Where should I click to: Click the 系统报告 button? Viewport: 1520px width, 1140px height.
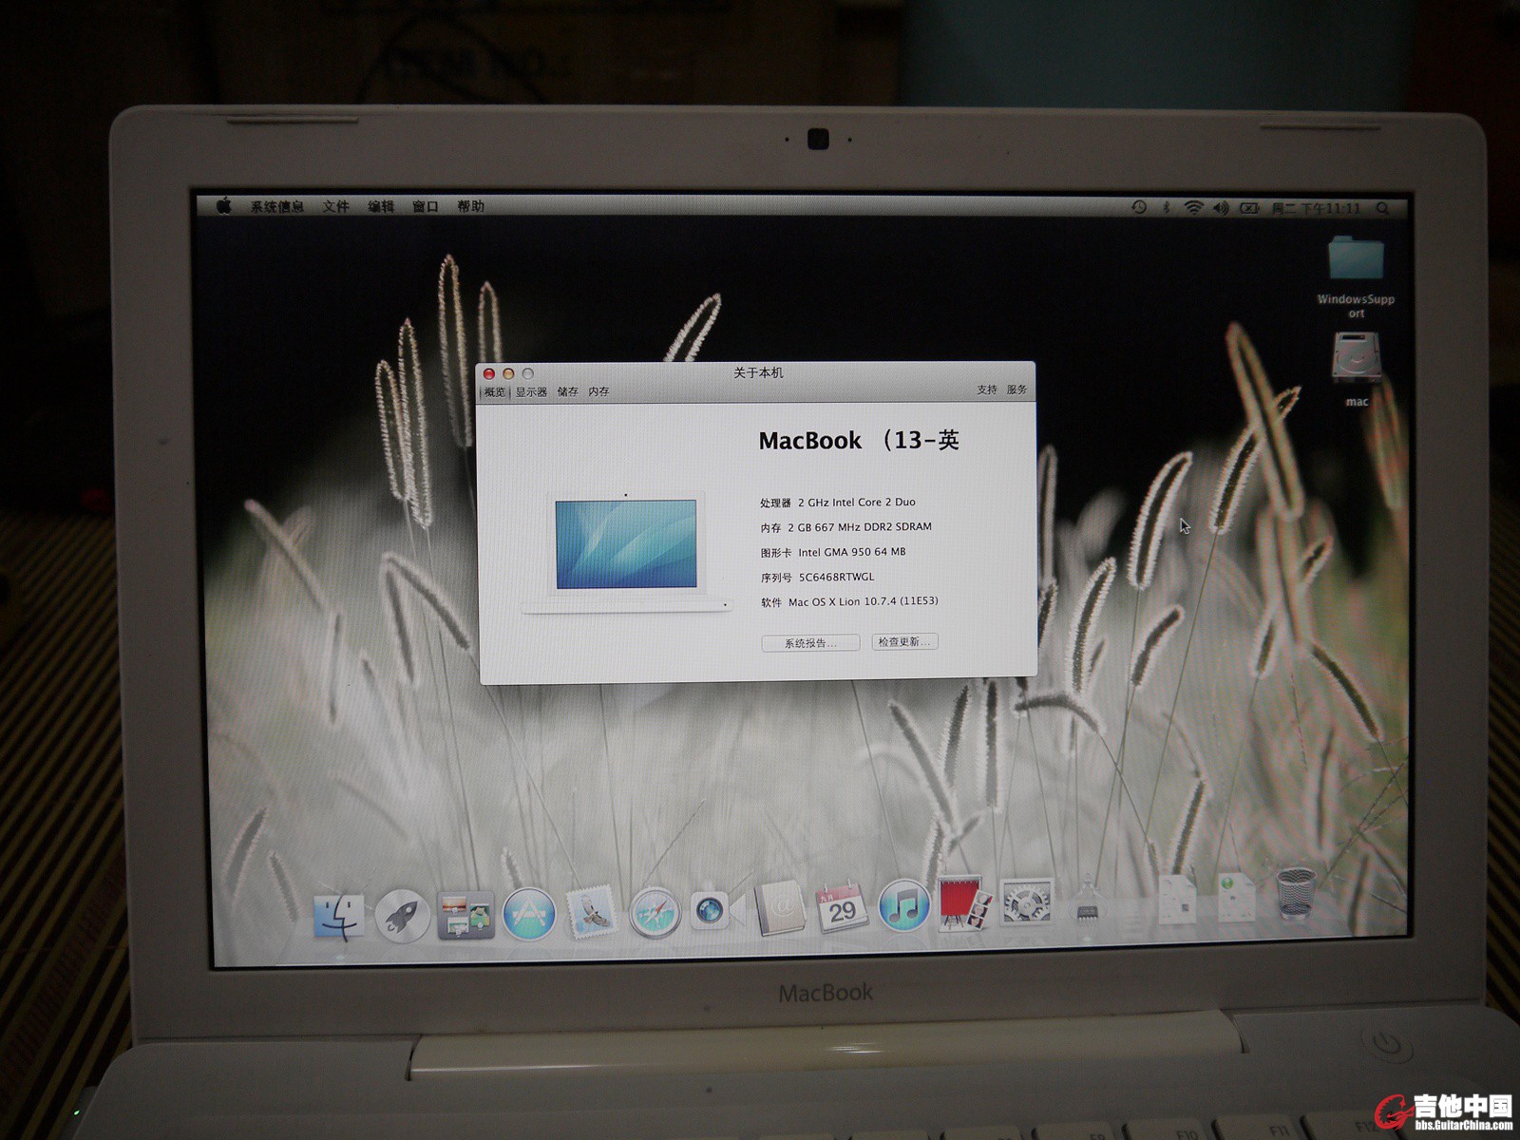pyautogui.click(x=810, y=643)
